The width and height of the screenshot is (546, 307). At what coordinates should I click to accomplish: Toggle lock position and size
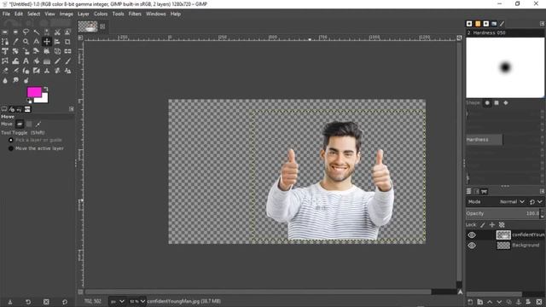(x=492, y=225)
